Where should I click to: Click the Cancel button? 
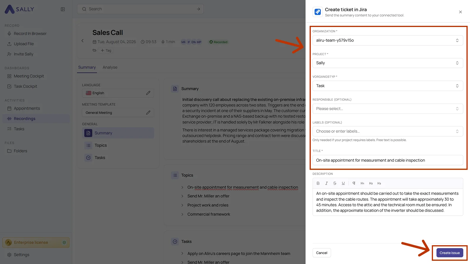322,253
